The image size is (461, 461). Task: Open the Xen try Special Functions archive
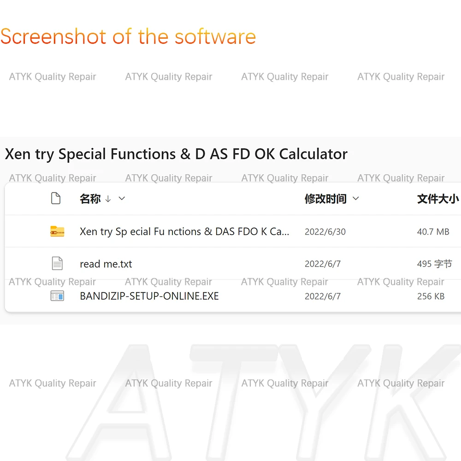pos(185,232)
